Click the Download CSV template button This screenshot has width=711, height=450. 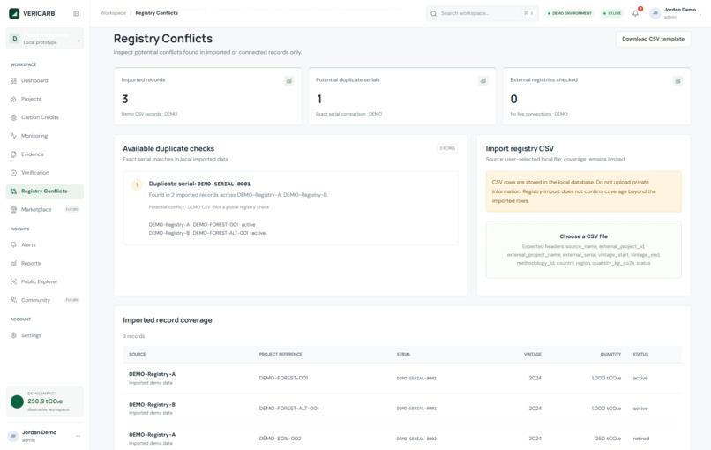point(653,39)
